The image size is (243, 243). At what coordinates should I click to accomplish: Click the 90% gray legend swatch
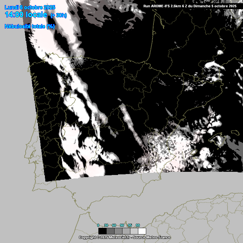(x=126, y=231)
